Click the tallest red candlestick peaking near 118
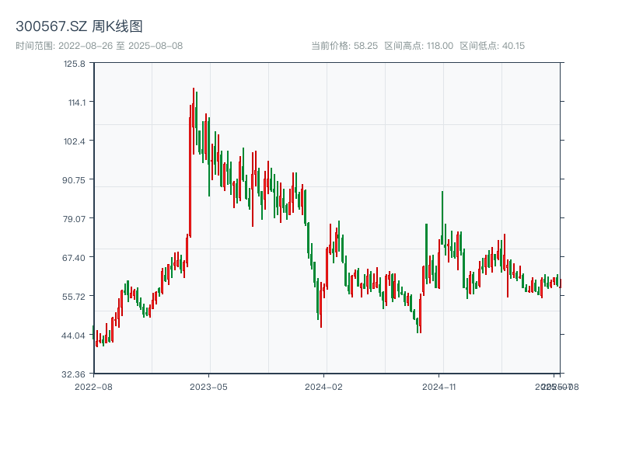This screenshot has width=622, height=466. [x=193, y=121]
